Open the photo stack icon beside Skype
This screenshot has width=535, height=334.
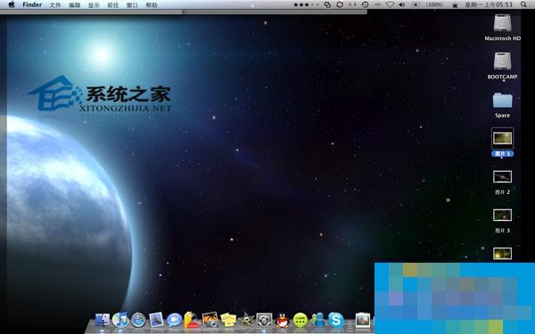(363, 320)
